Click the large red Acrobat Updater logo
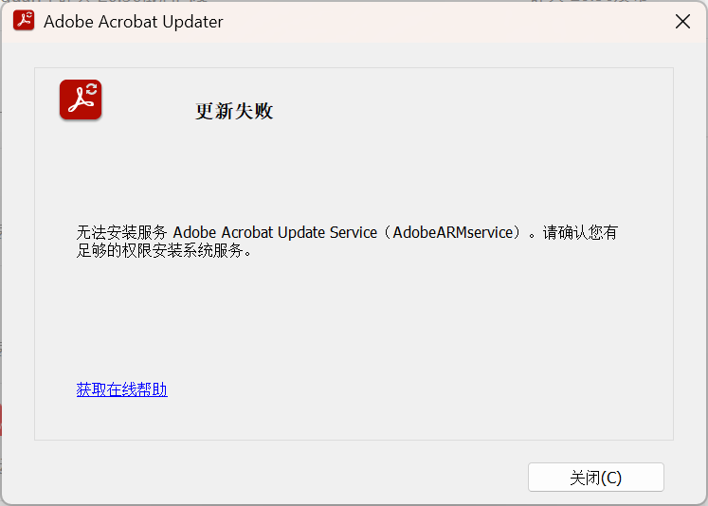Image resolution: width=708 pixels, height=506 pixels. point(81,99)
